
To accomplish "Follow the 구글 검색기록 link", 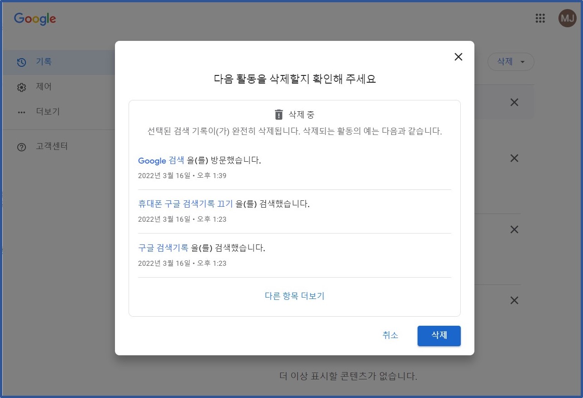I will [x=163, y=248].
